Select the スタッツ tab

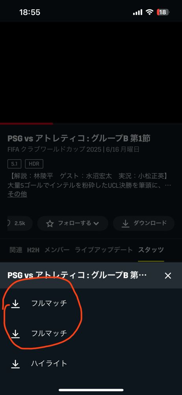151,250
